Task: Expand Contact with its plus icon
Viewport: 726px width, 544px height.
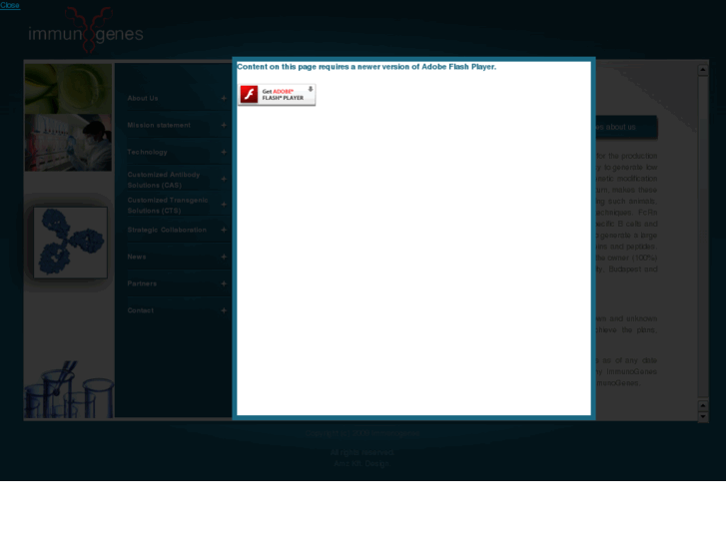Action: [224, 310]
